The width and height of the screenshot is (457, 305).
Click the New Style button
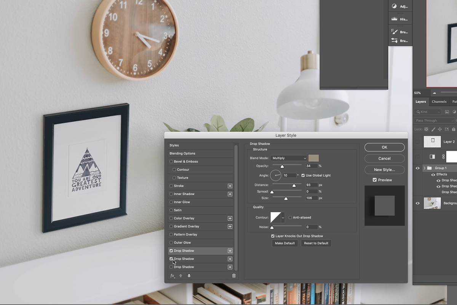[384, 169]
